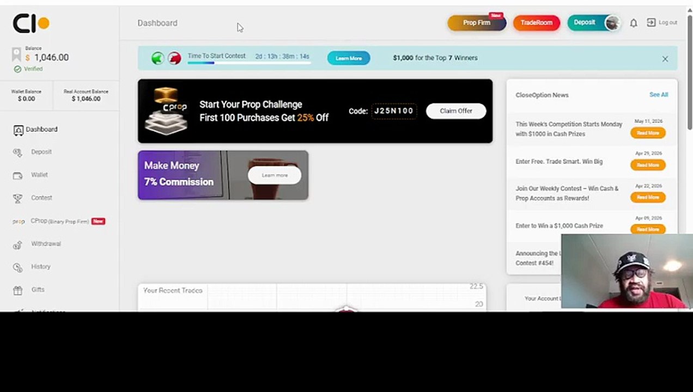
Task: Go to Withdrawal page
Action: (x=46, y=244)
